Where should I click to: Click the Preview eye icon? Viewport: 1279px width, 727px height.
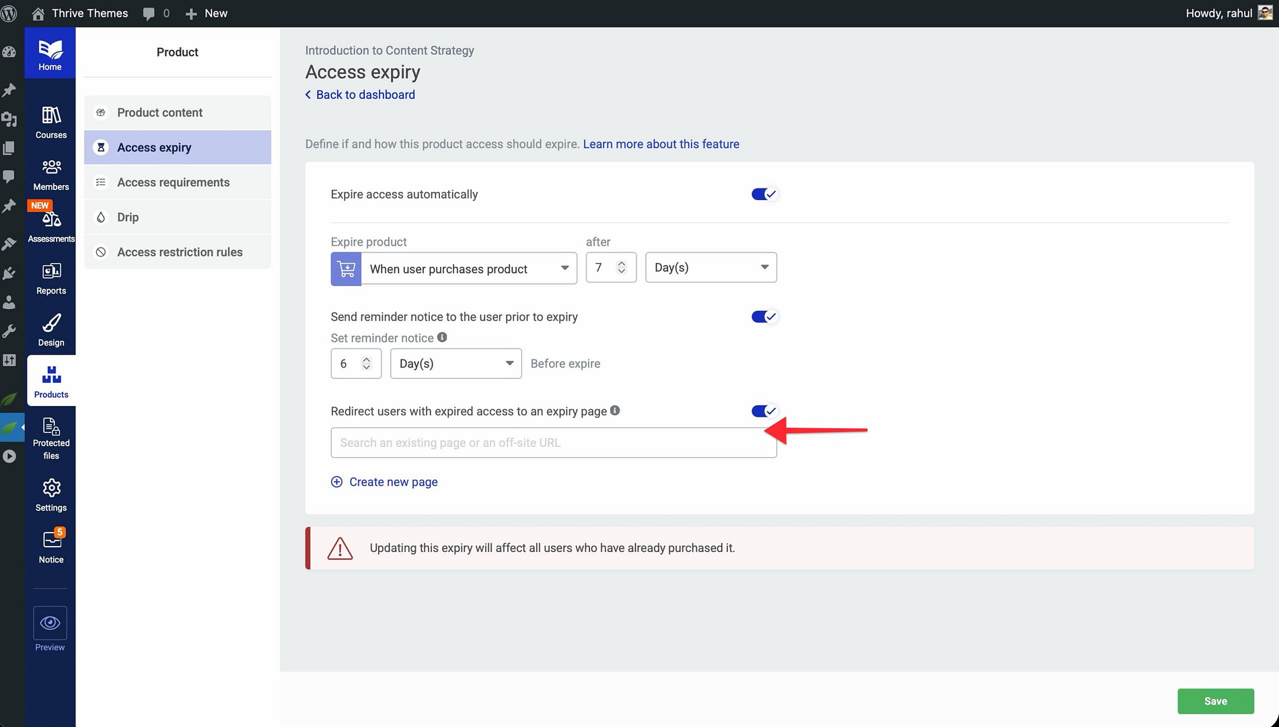click(50, 623)
